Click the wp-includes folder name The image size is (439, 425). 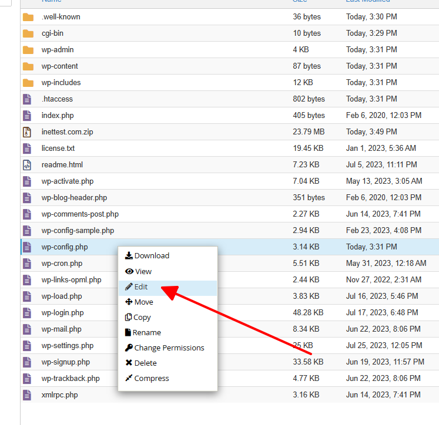pos(61,83)
